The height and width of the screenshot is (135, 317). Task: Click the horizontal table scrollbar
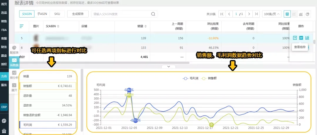pyautogui.click(x=104, y=63)
